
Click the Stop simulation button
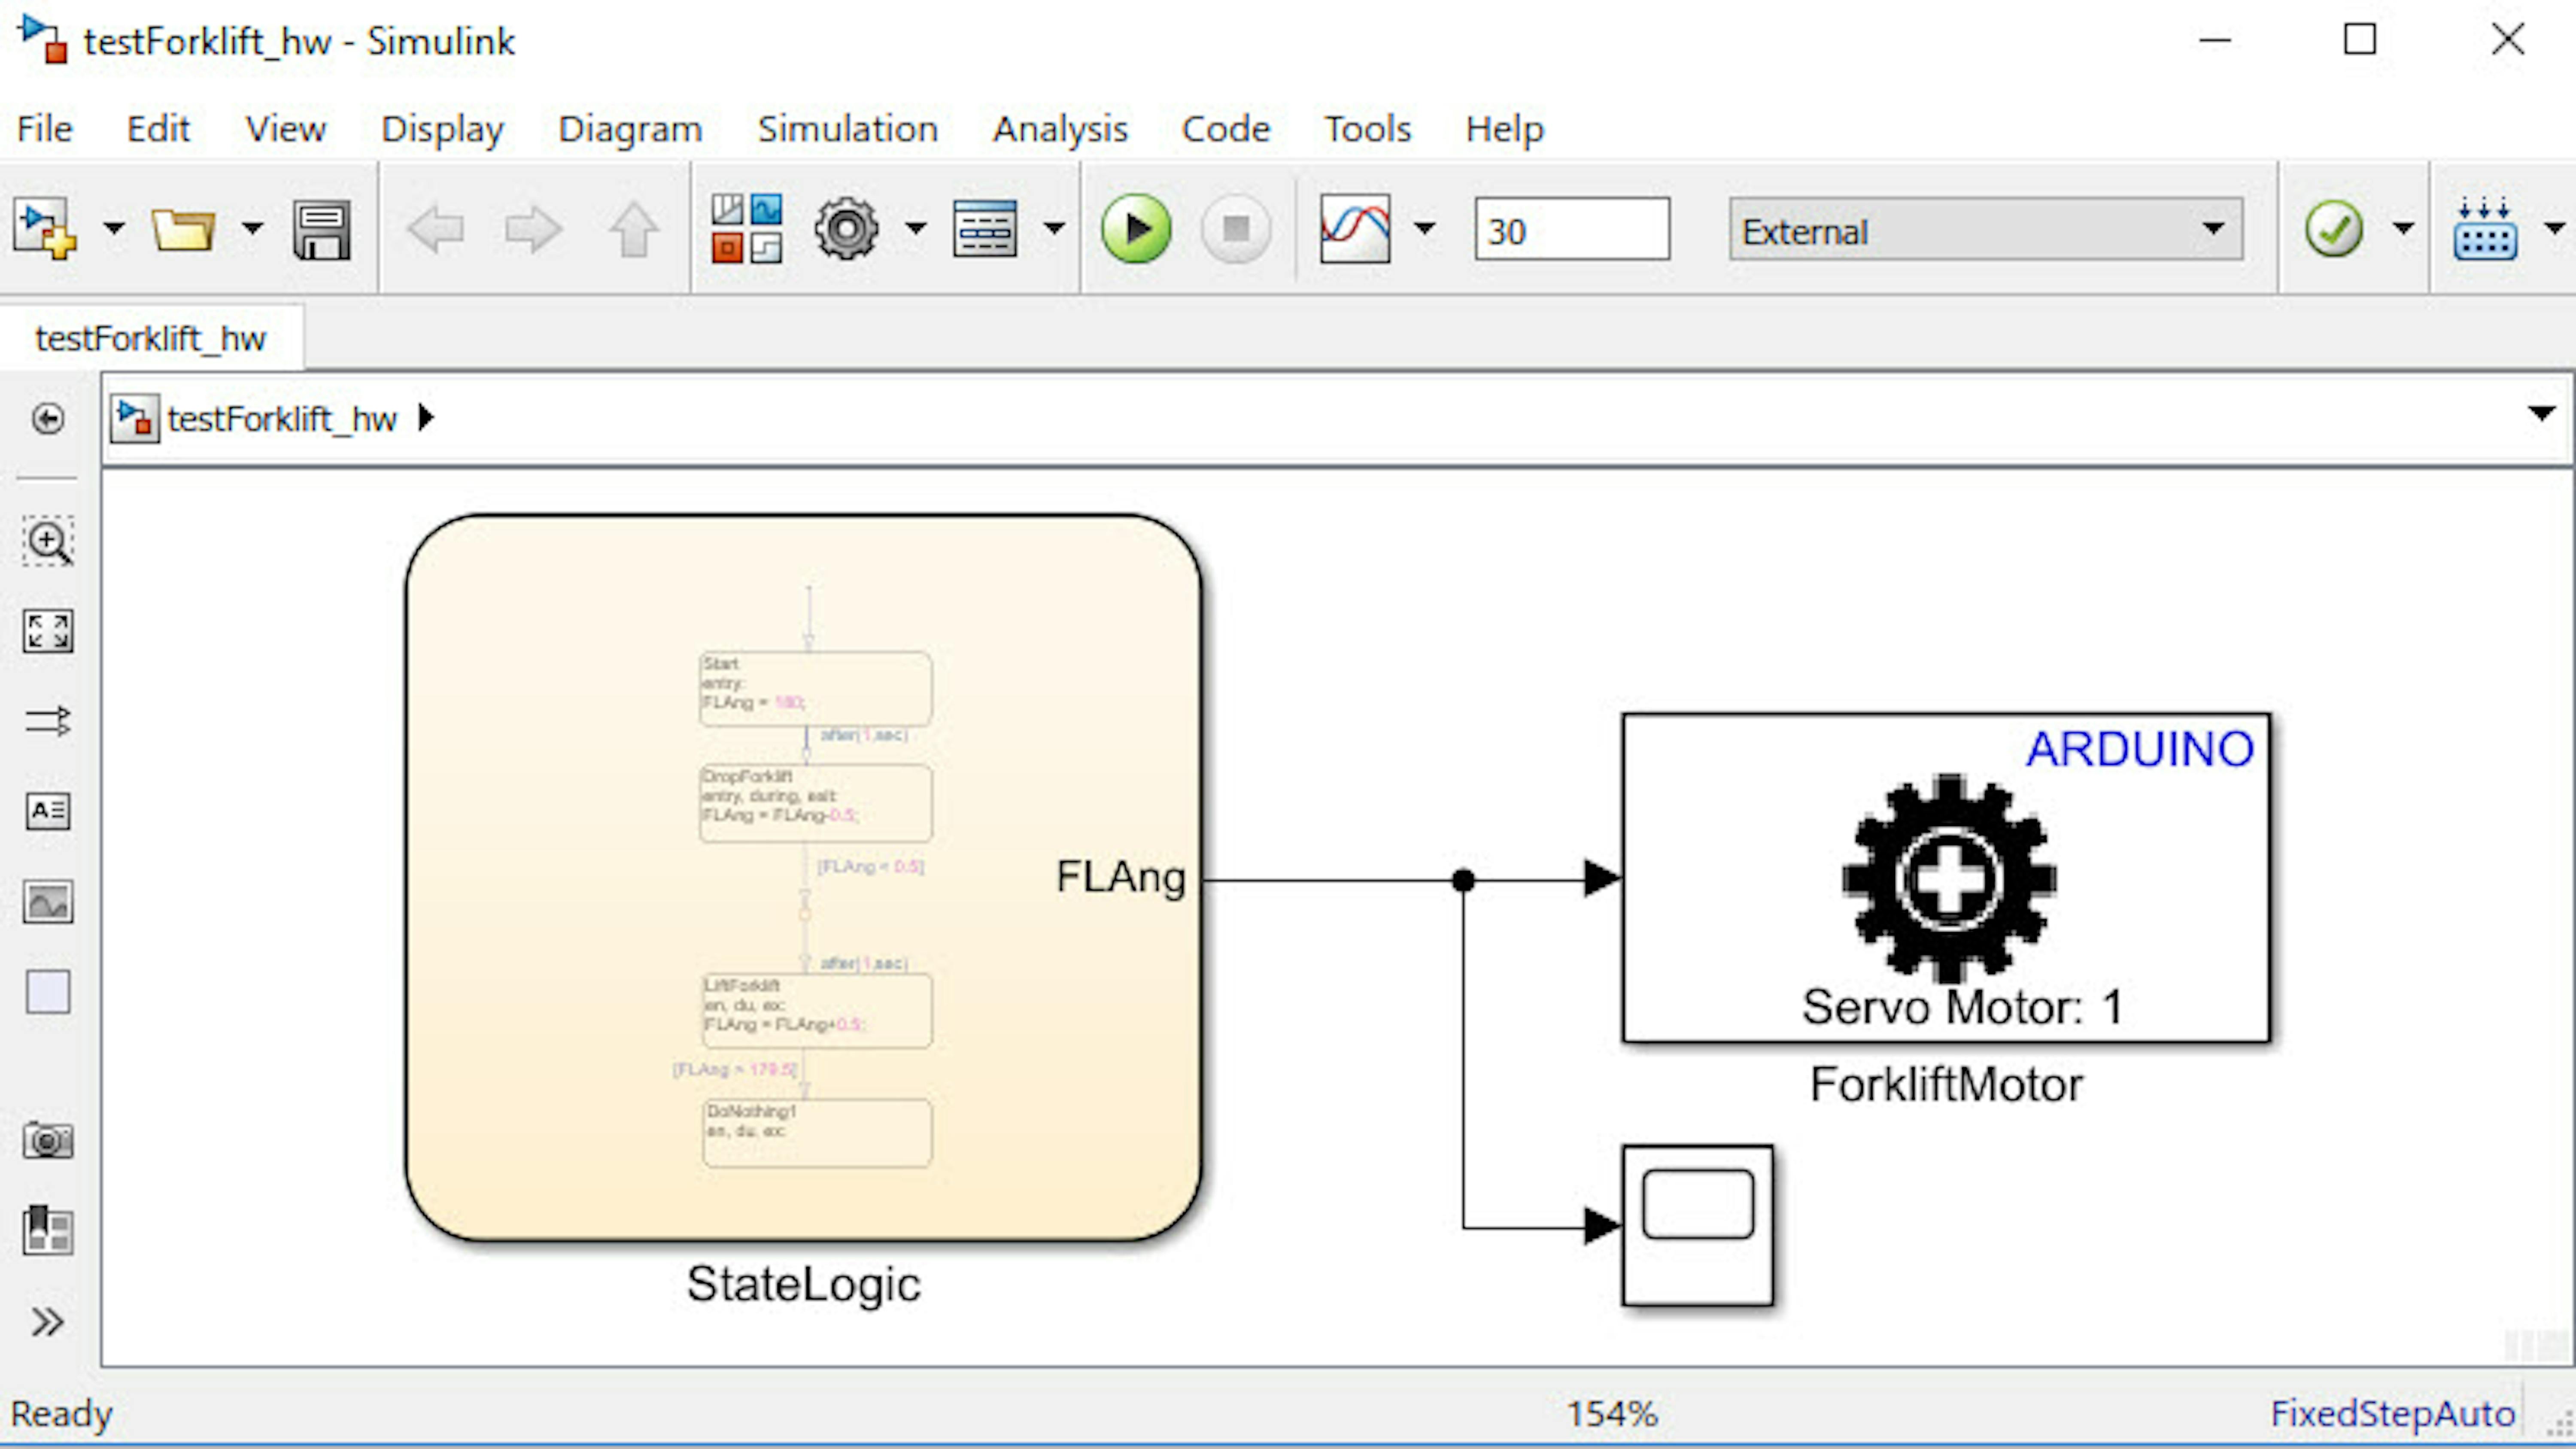click(1236, 229)
